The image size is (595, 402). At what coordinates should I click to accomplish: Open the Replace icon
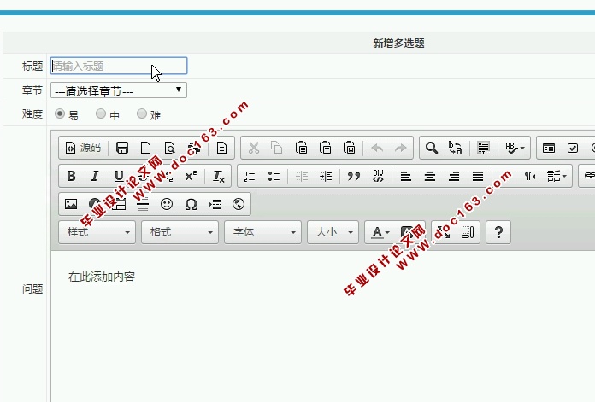tap(456, 148)
